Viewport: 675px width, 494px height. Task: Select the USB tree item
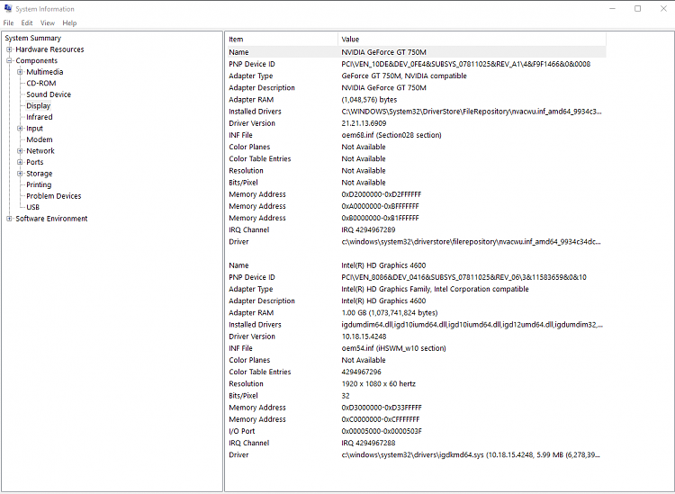point(32,207)
